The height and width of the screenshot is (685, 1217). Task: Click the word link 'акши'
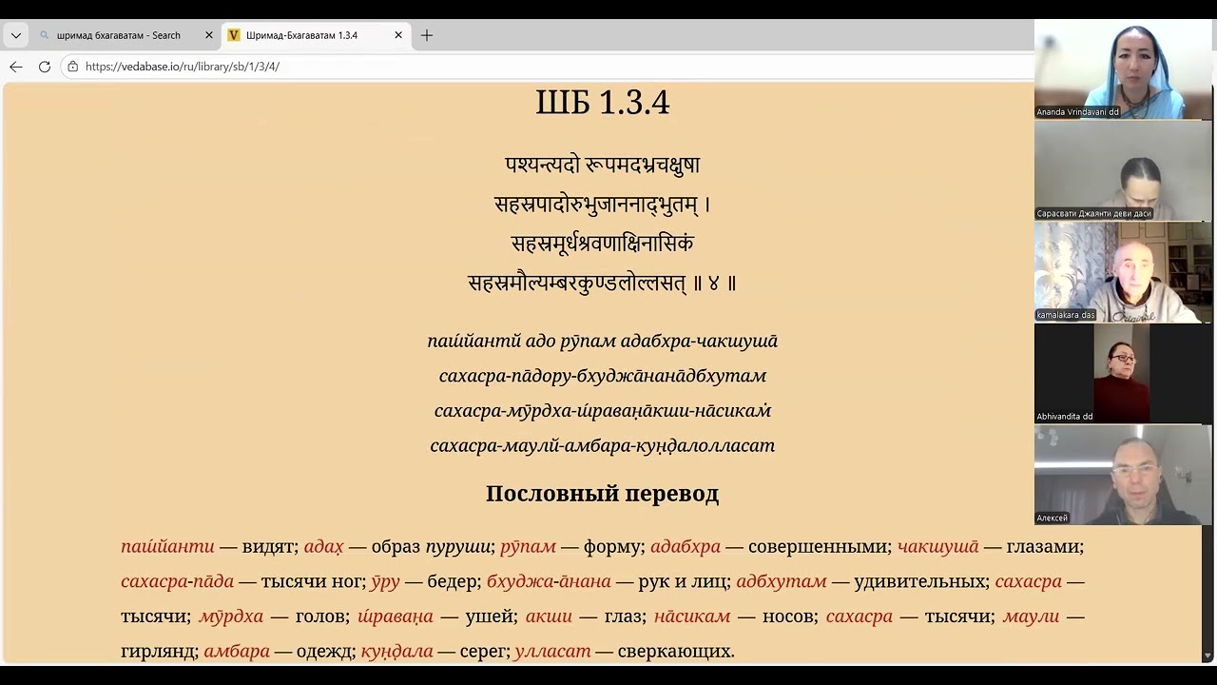[549, 616]
